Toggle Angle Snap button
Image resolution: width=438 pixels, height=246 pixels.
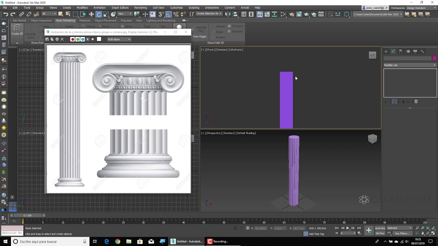(x=168, y=14)
